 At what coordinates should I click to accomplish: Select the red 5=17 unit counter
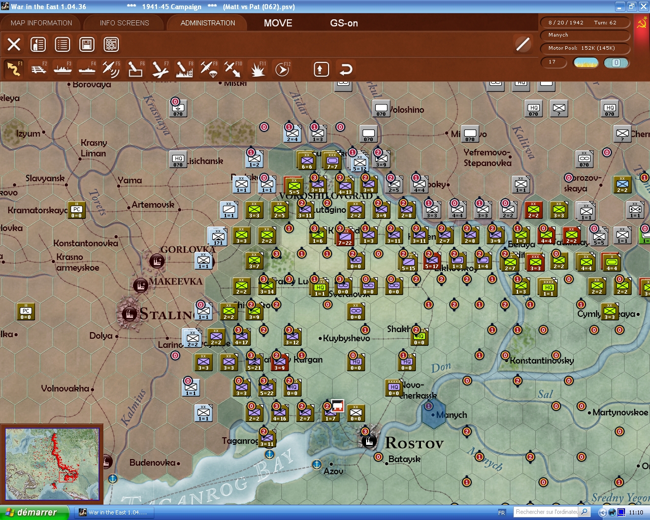coord(432,261)
